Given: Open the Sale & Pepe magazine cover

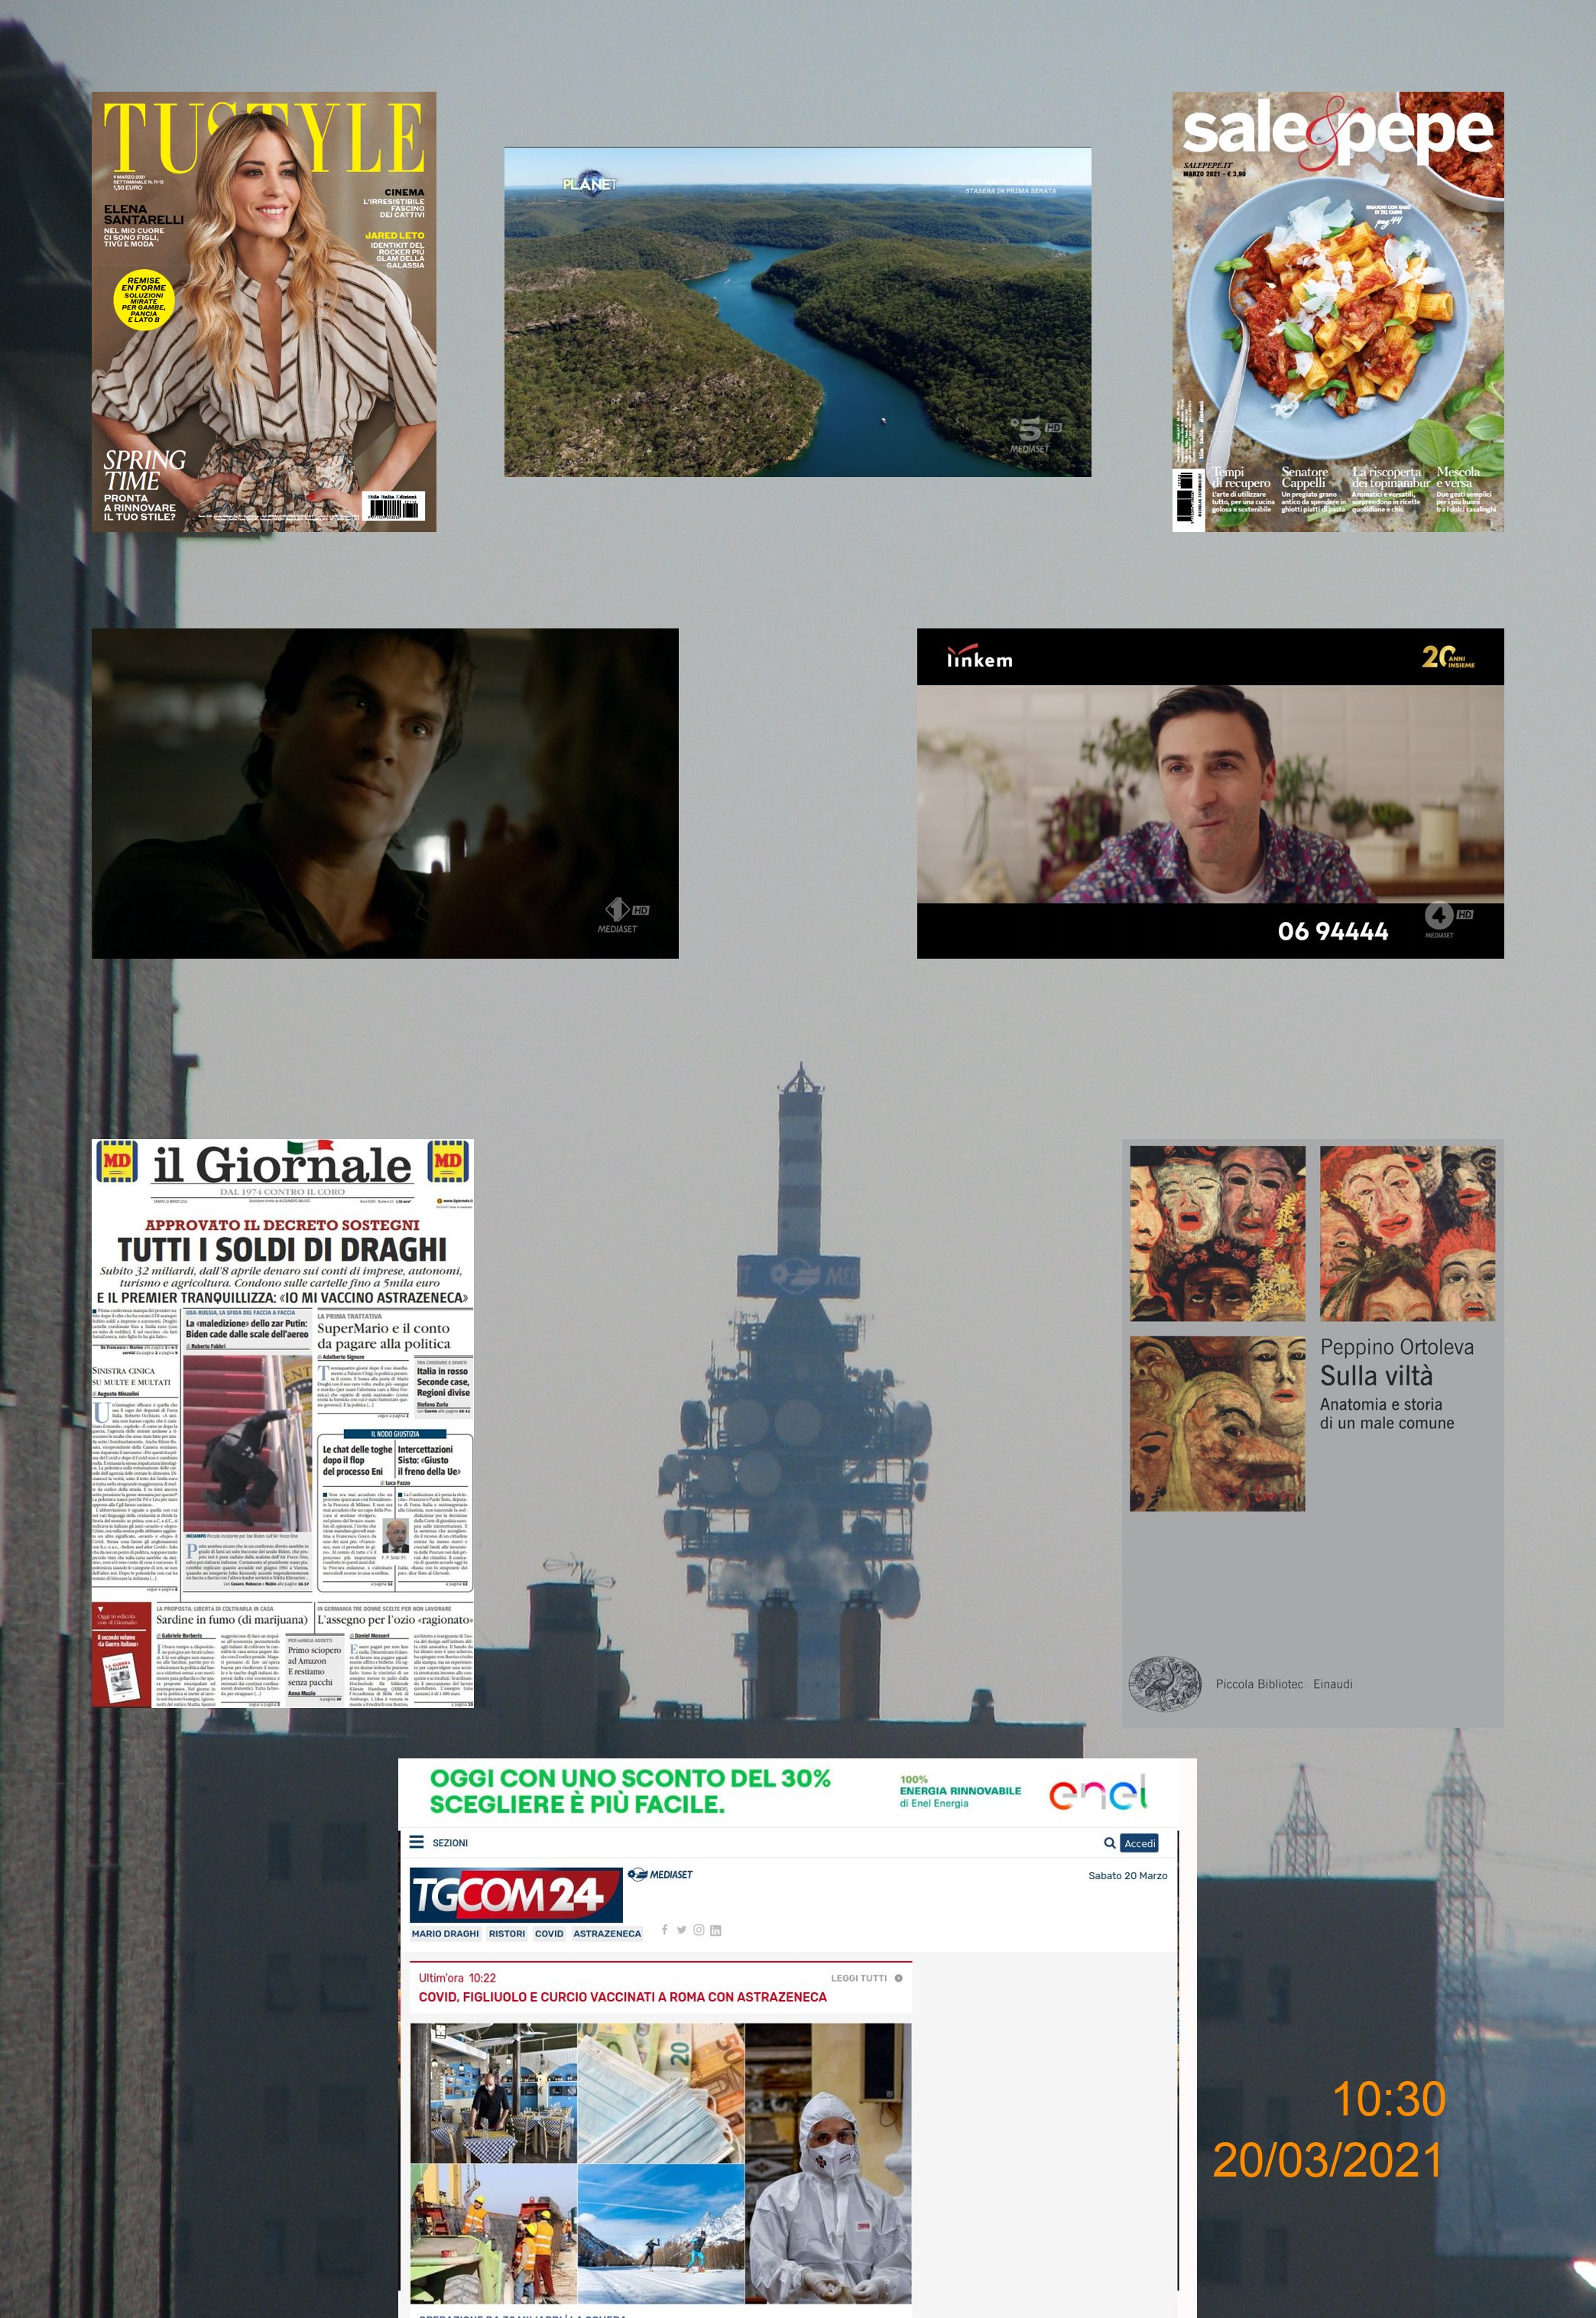Looking at the screenshot, I should pyautogui.click(x=1337, y=311).
